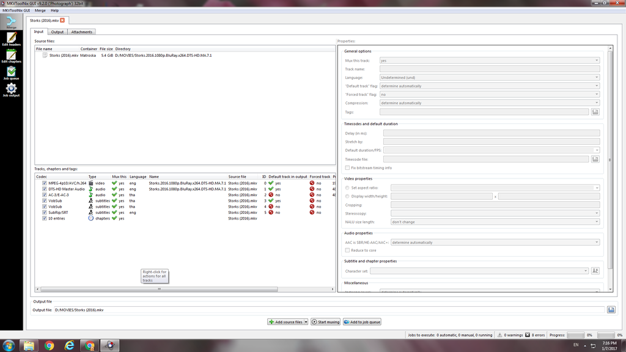Open File Explorer from taskbar
626x352 pixels.
[x=29, y=345]
